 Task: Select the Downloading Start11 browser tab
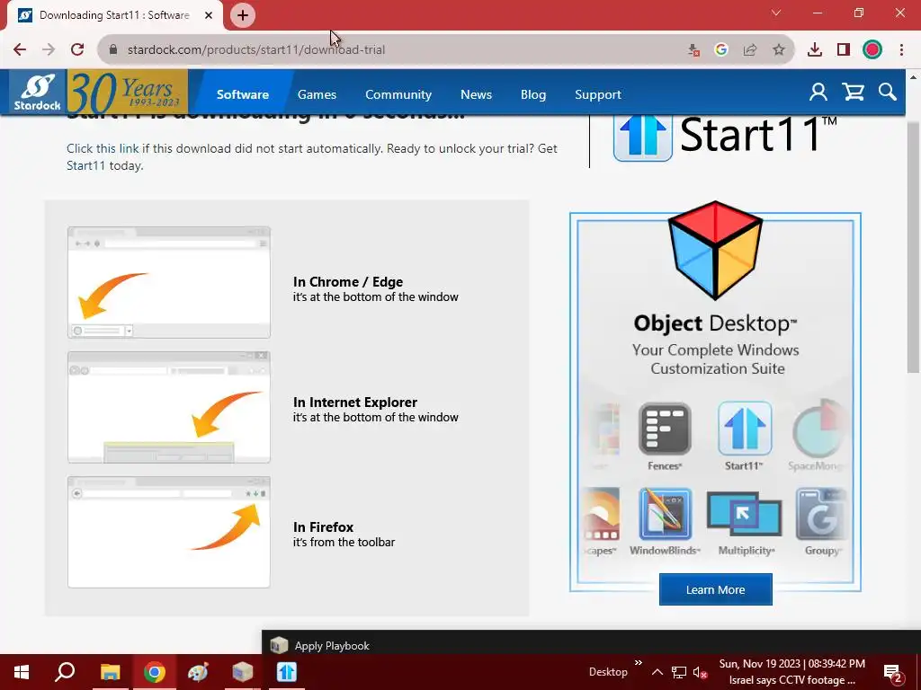(x=114, y=15)
